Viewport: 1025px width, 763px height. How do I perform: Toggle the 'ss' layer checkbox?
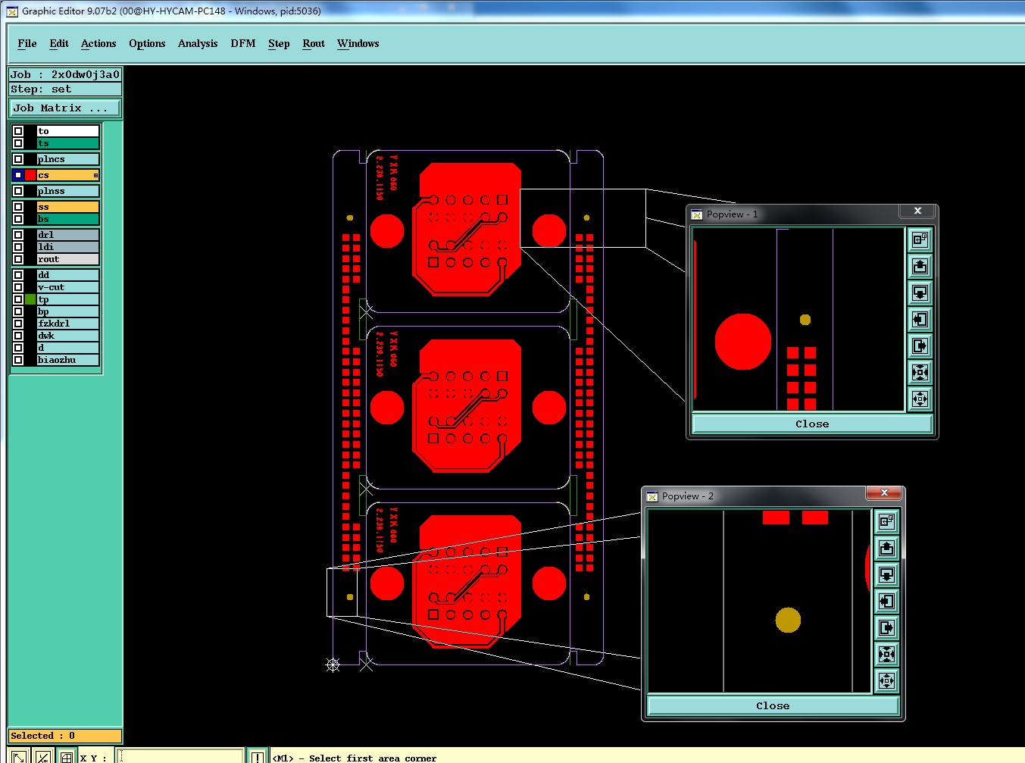point(18,207)
